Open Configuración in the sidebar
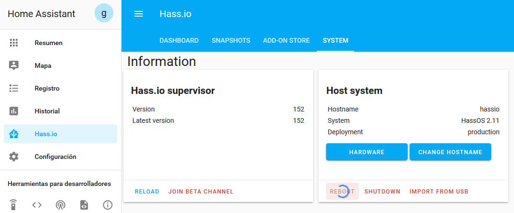 (x=60, y=157)
